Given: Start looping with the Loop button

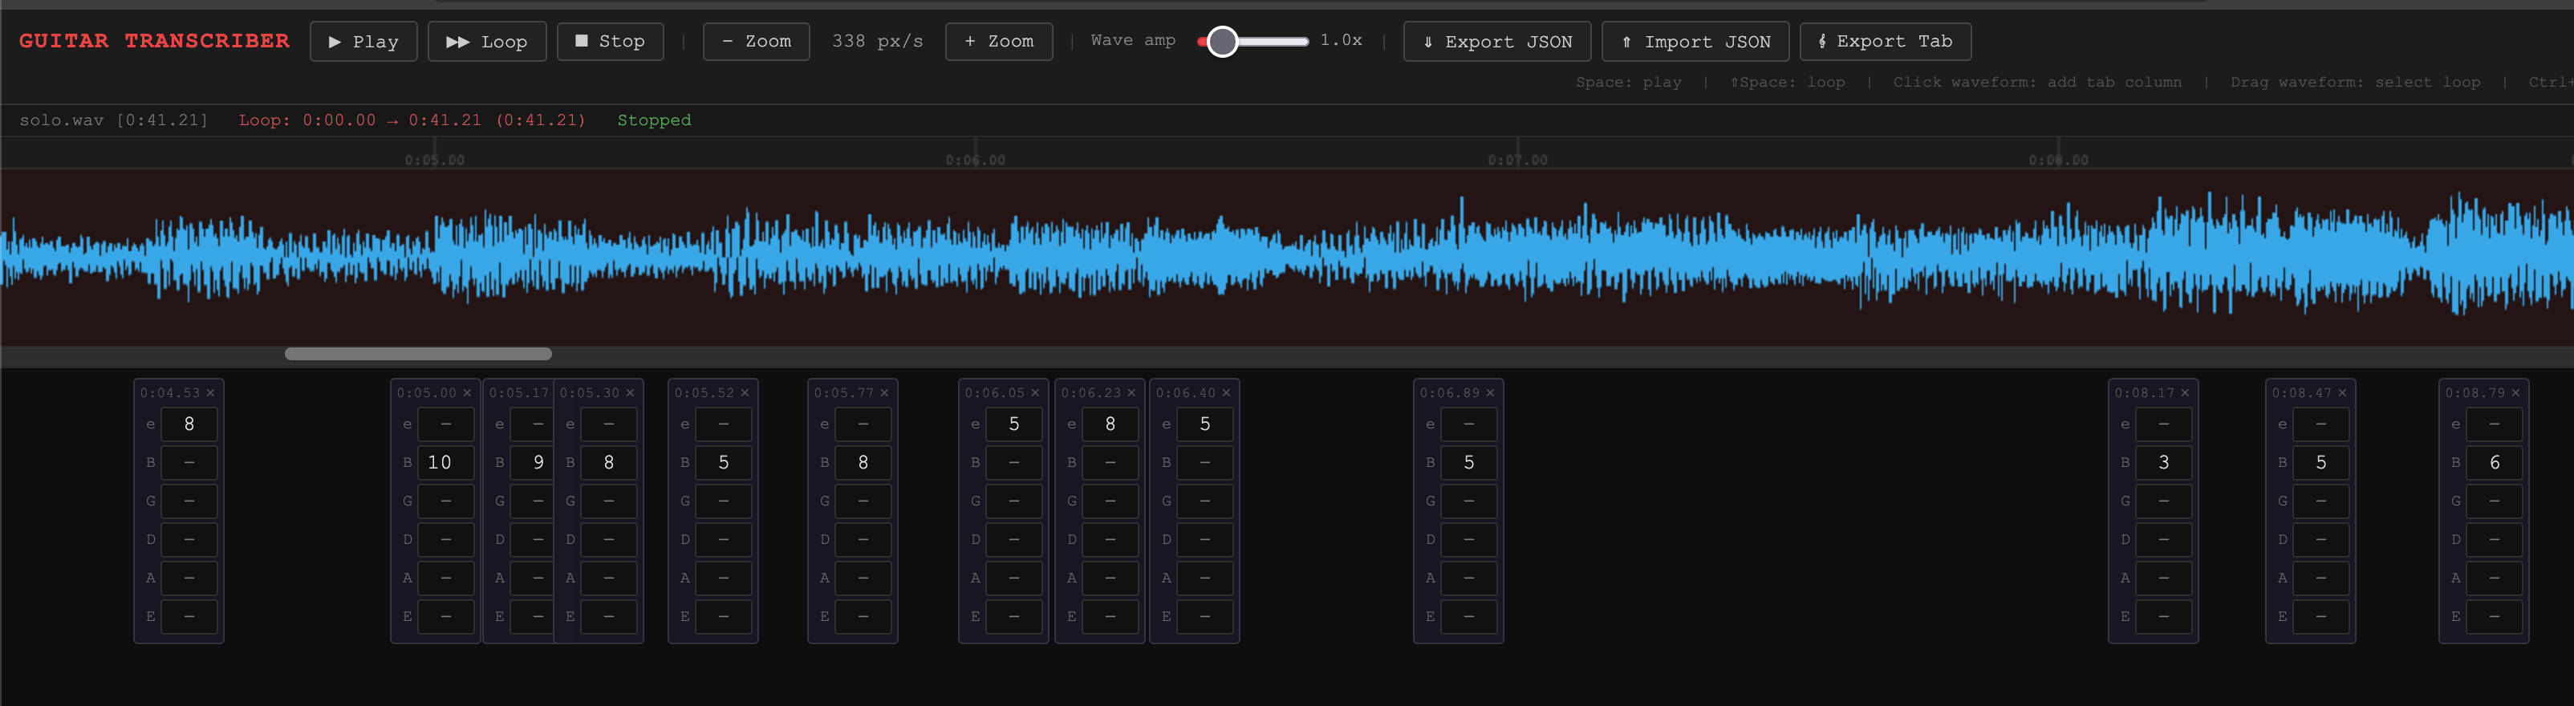Looking at the screenshot, I should [x=486, y=42].
